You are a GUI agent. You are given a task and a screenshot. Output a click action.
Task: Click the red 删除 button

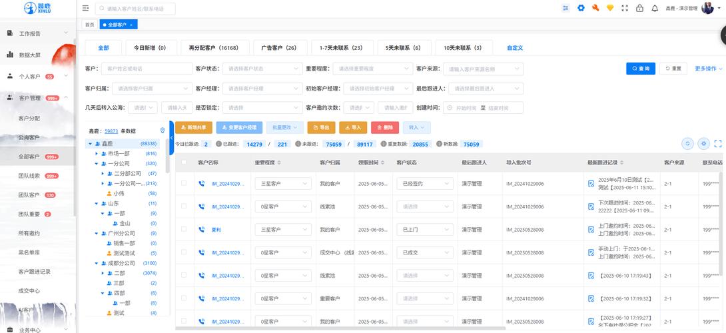[x=385, y=127]
